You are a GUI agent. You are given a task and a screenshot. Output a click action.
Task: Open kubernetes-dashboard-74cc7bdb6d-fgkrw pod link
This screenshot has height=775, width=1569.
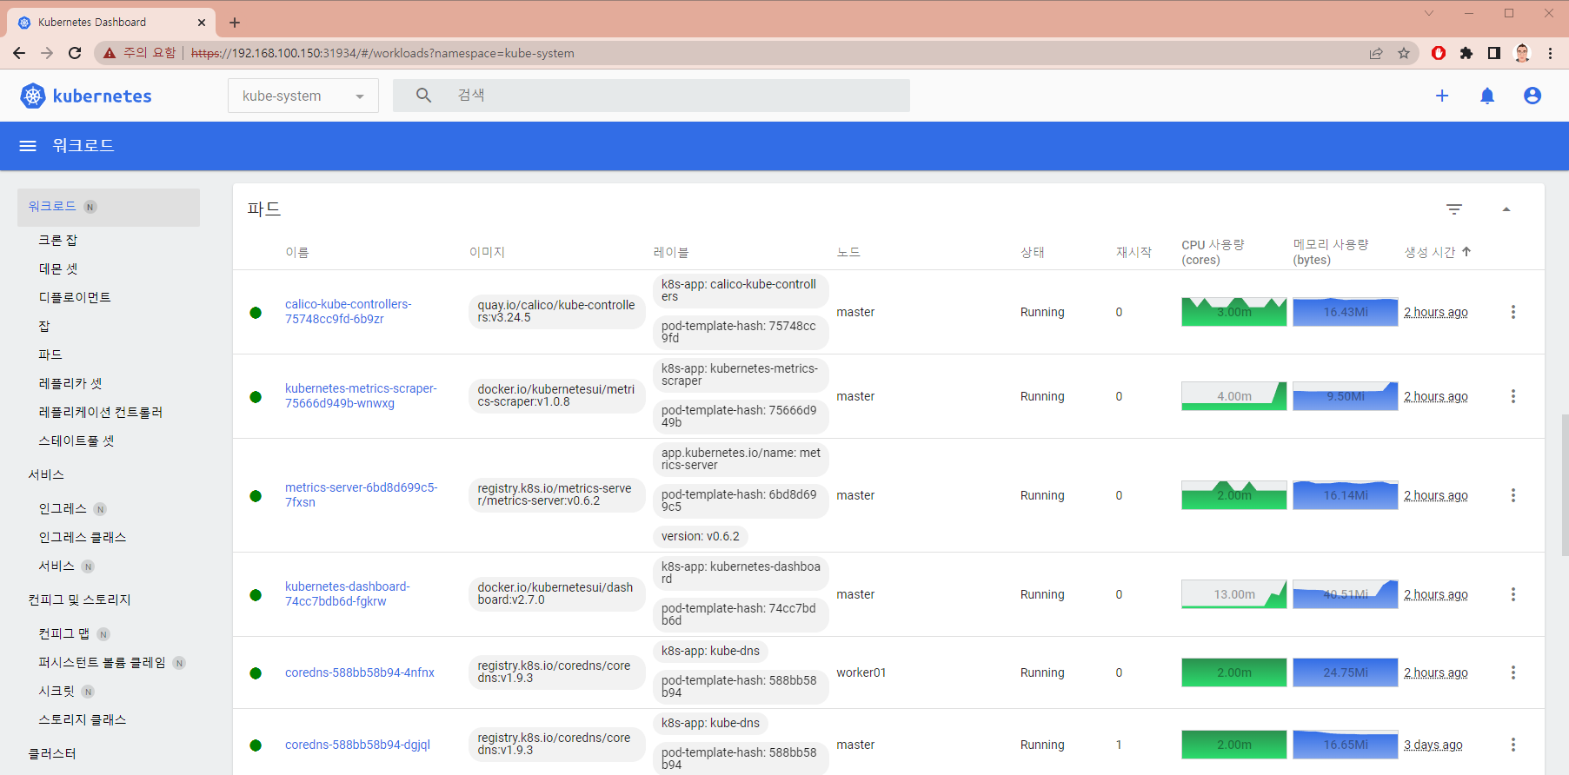[x=347, y=594]
